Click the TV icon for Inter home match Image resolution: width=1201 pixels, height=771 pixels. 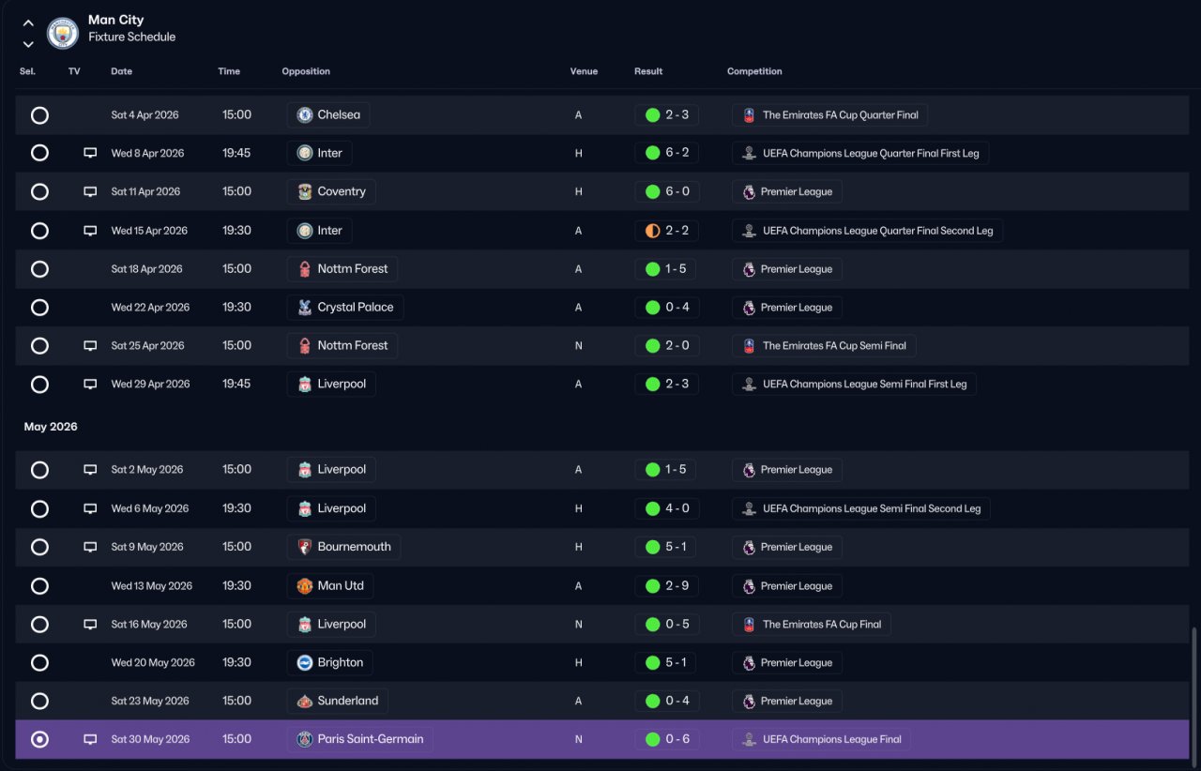pyautogui.click(x=90, y=153)
